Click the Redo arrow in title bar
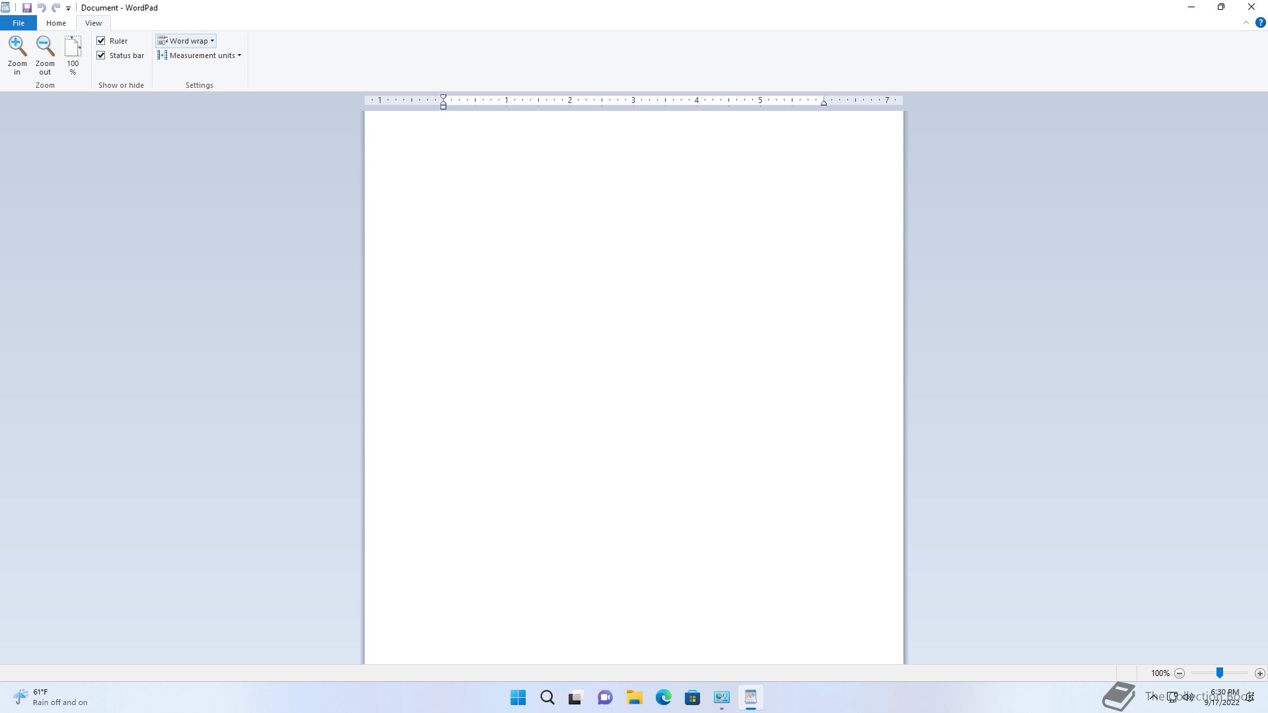This screenshot has height=713, width=1268. [56, 8]
